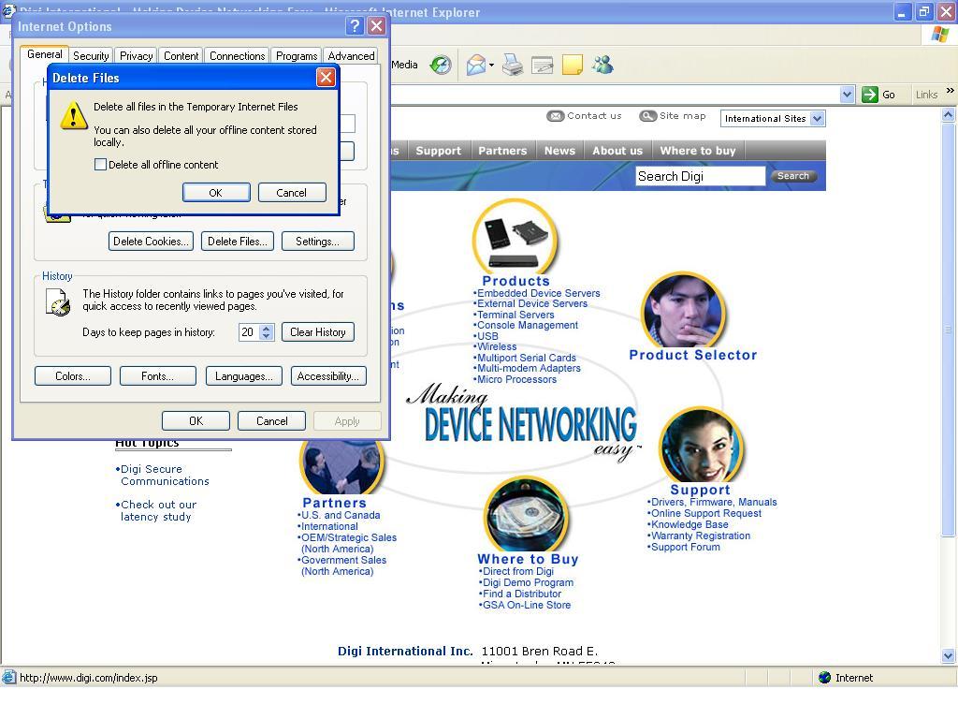Click the History toolbar icon
Image resolution: width=958 pixels, height=719 pixels.
[x=440, y=65]
